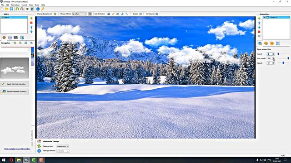The width and height of the screenshot is (291, 163).
Task: Zoom in using first Navigation magnifier
Action: pos(15,43)
